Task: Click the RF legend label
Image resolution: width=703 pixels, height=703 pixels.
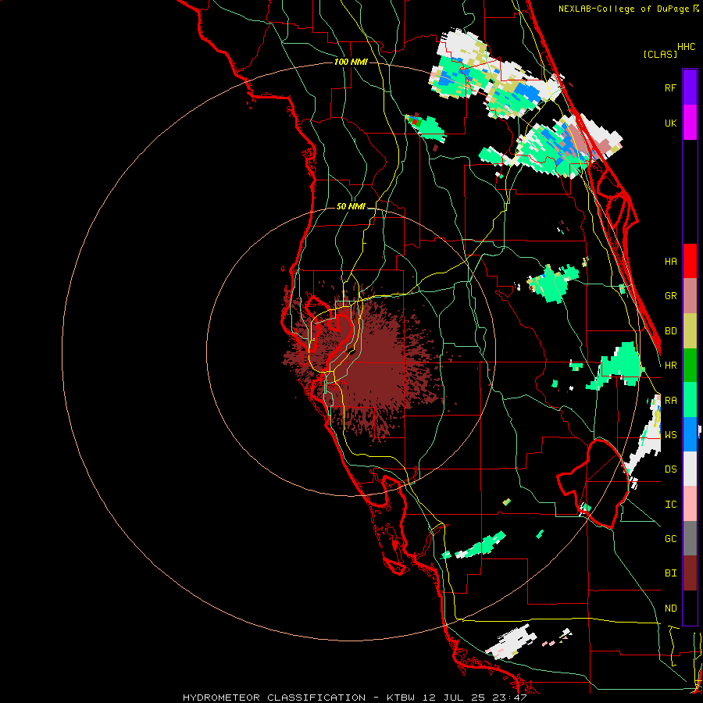Action: (671, 87)
